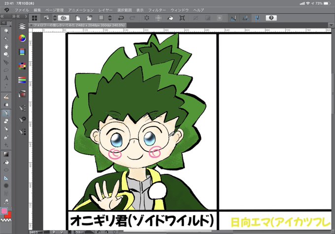This screenshot has height=234, width=335.
Task: Select the Hand move tool
Action: (x=6, y=46)
